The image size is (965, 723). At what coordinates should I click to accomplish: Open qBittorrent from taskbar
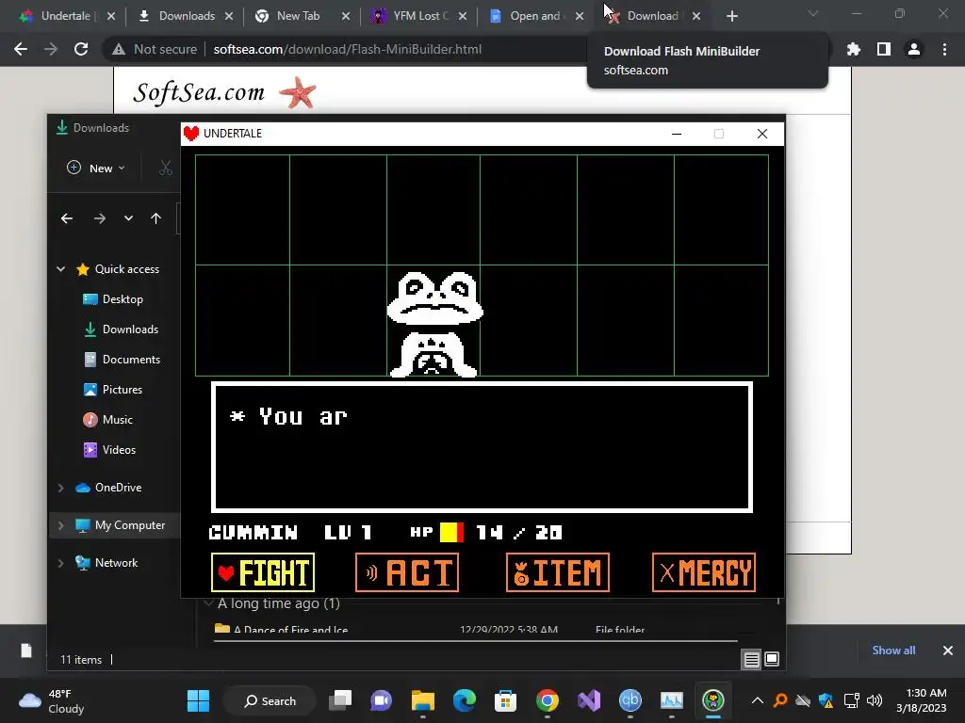[630, 700]
